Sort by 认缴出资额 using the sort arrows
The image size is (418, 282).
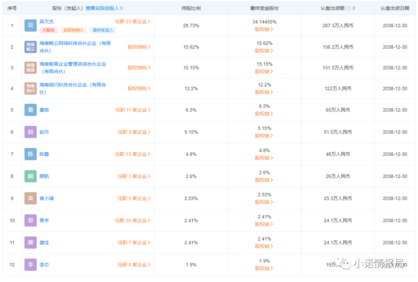354,8
